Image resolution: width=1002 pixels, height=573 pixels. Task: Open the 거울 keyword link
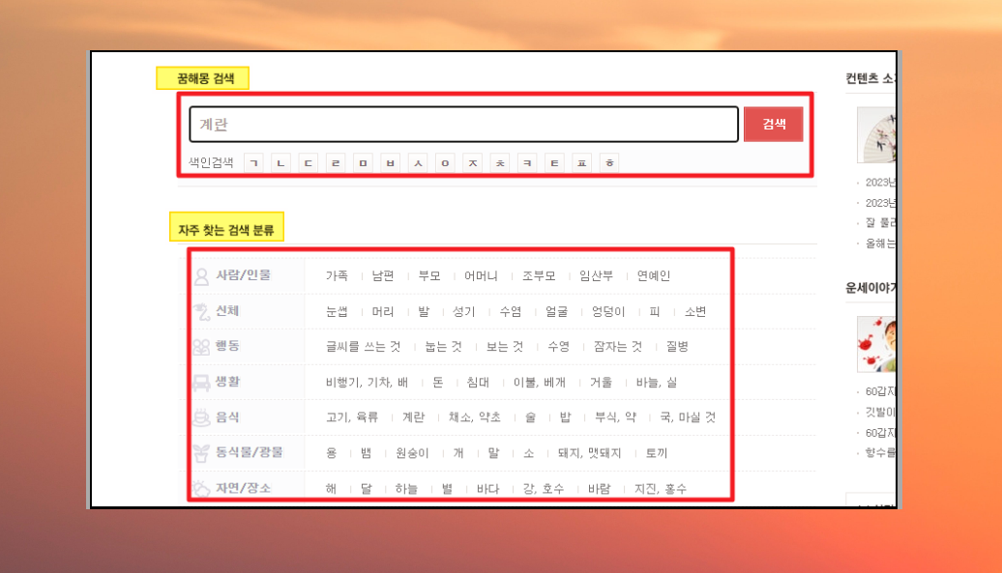click(601, 383)
